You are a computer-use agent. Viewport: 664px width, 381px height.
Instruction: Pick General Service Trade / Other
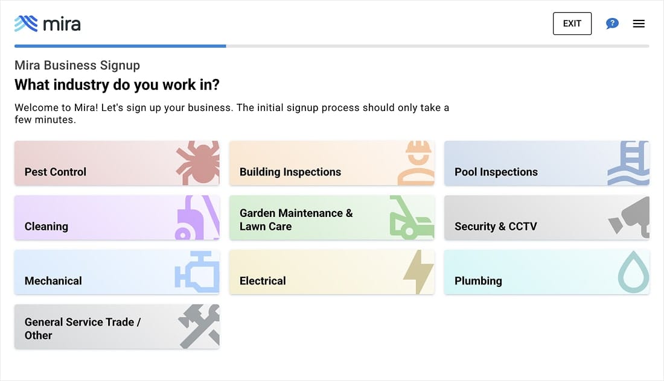(x=117, y=327)
